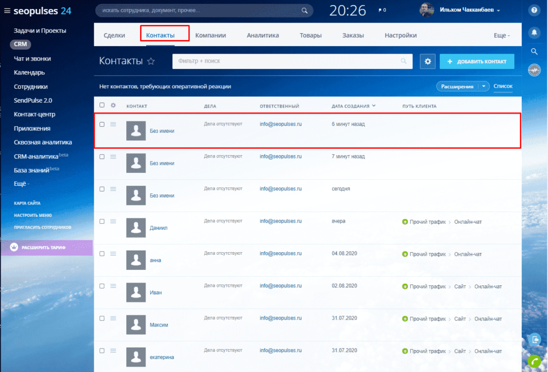Star the Контакты page as favorite
The height and width of the screenshot is (372, 548).
point(150,61)
